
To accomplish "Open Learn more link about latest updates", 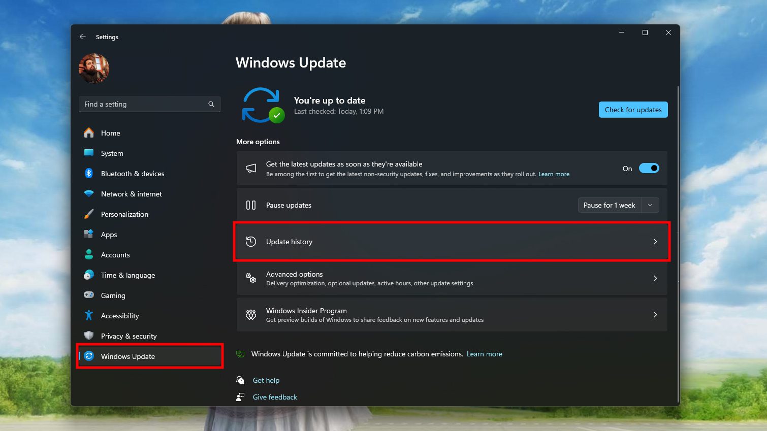I will point(554,174).
